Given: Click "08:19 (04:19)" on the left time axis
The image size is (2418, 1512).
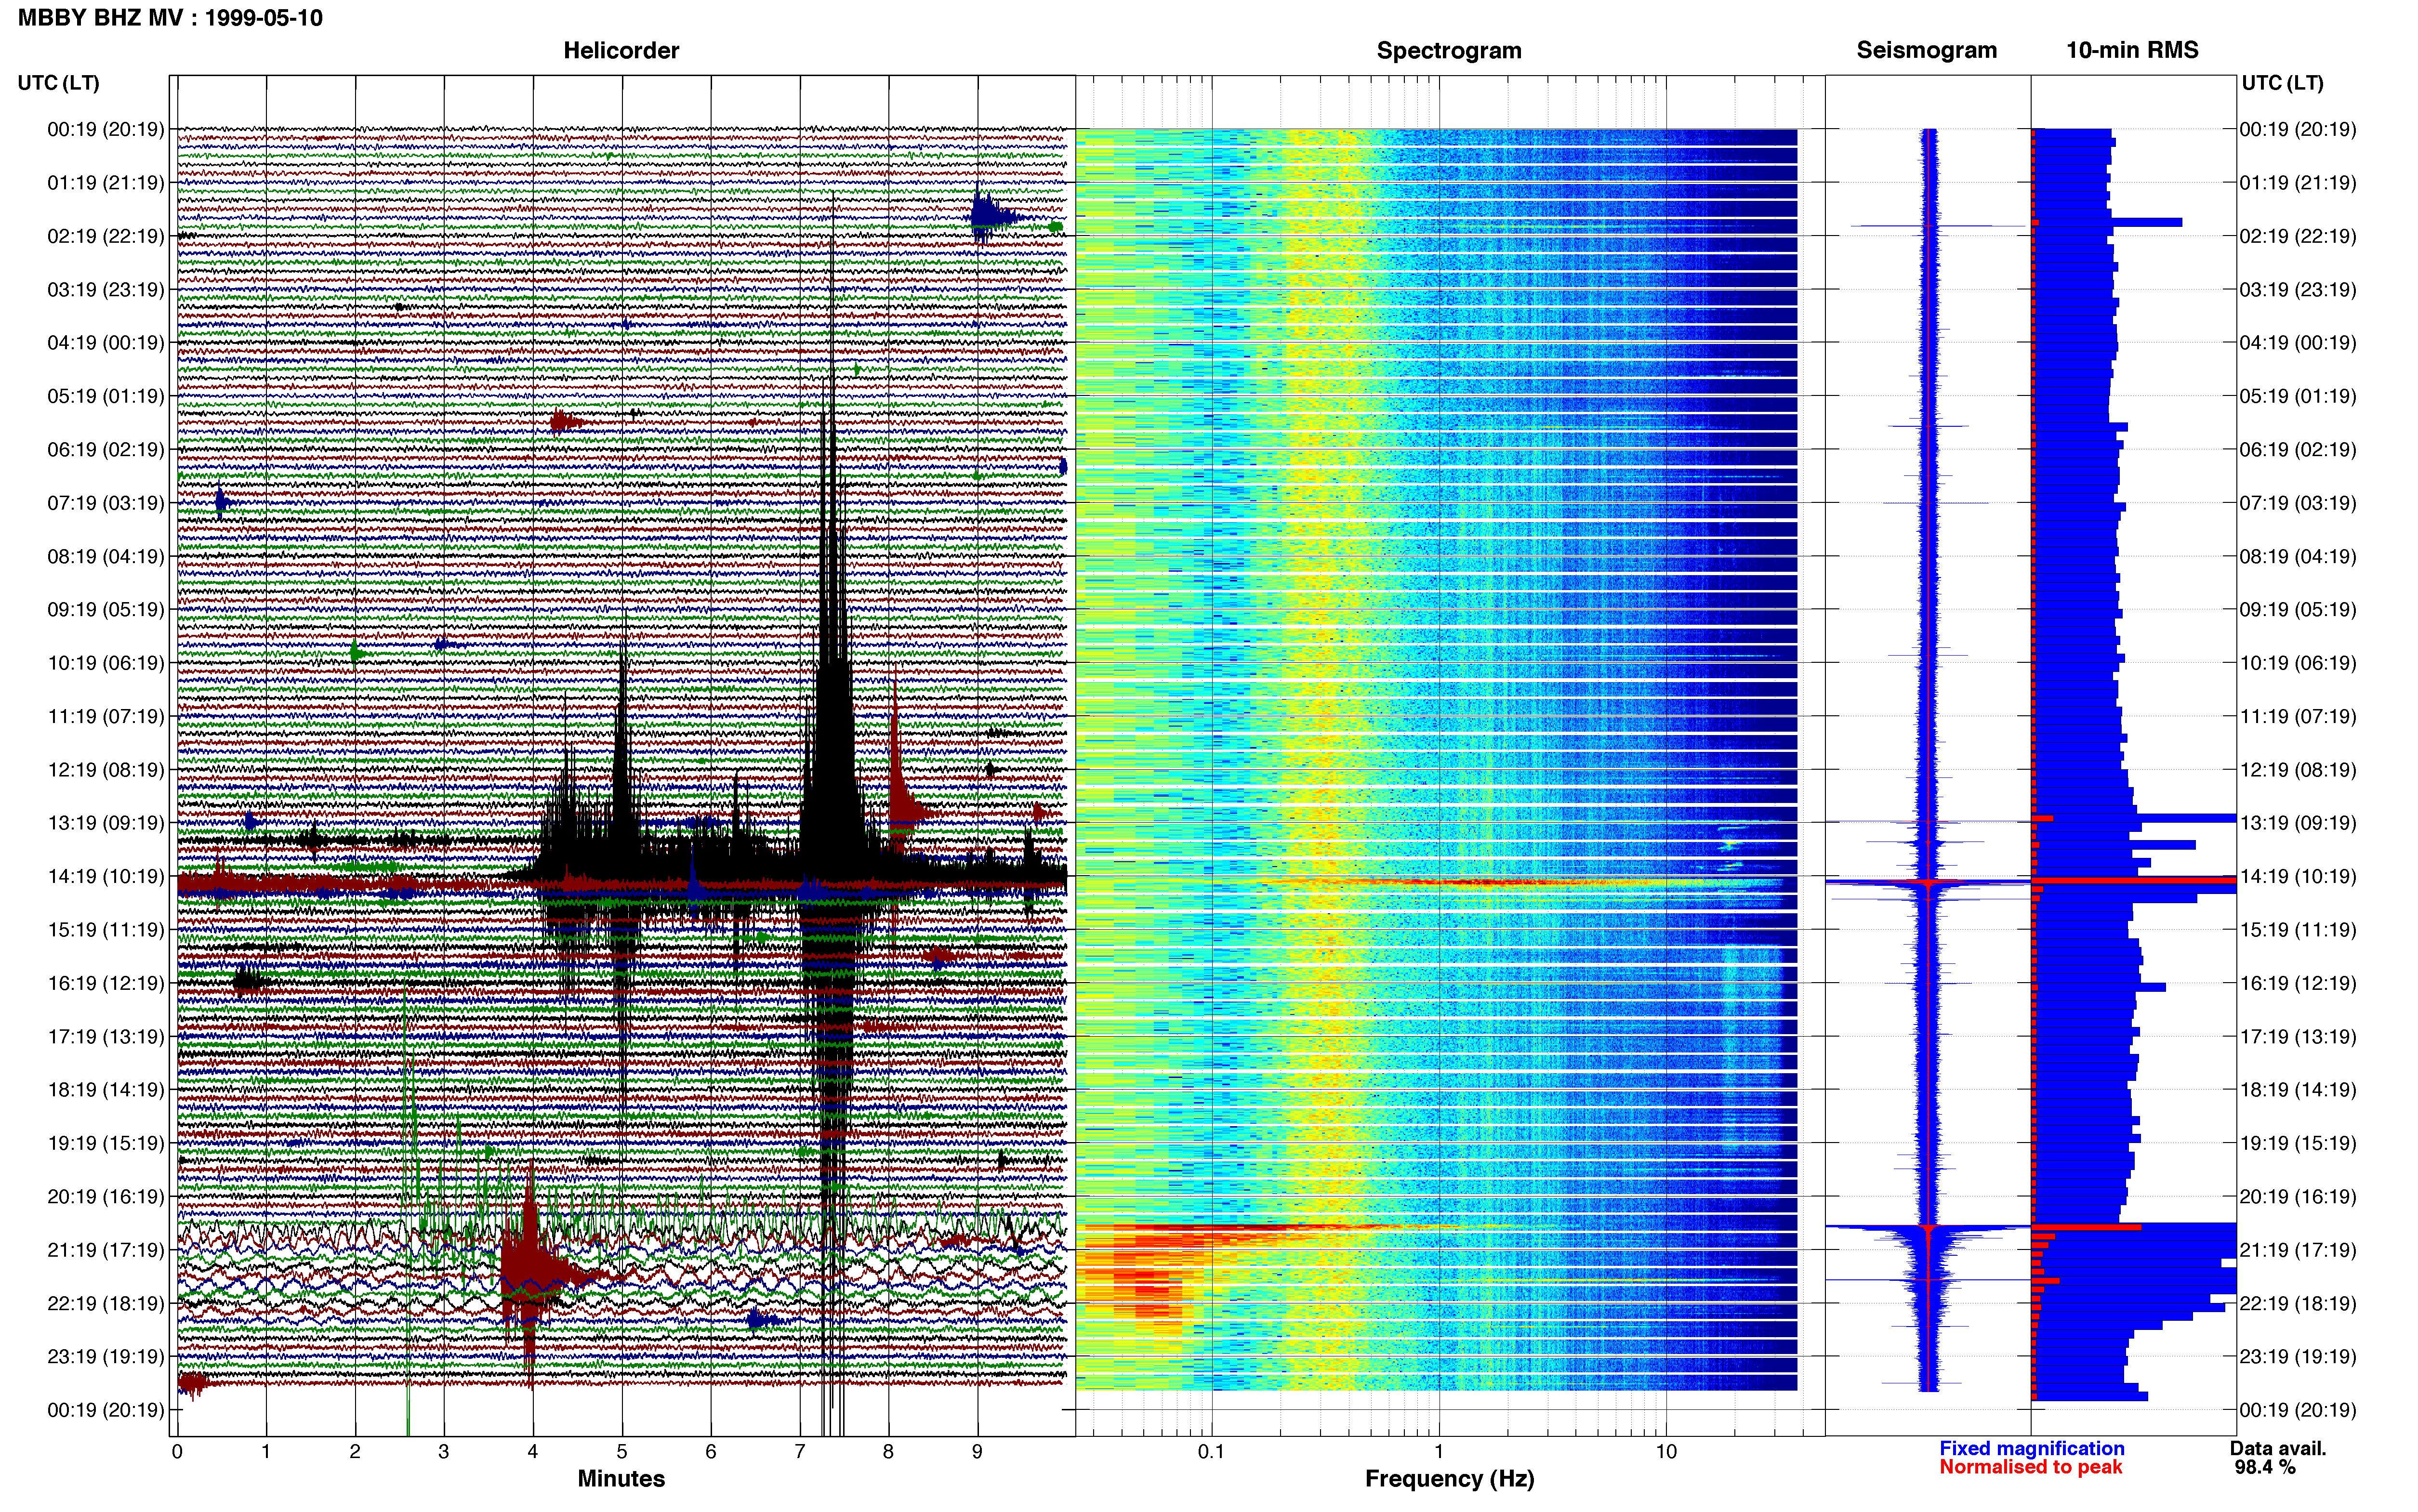Looking at the screenshot, I should click(x=106, y=556).
